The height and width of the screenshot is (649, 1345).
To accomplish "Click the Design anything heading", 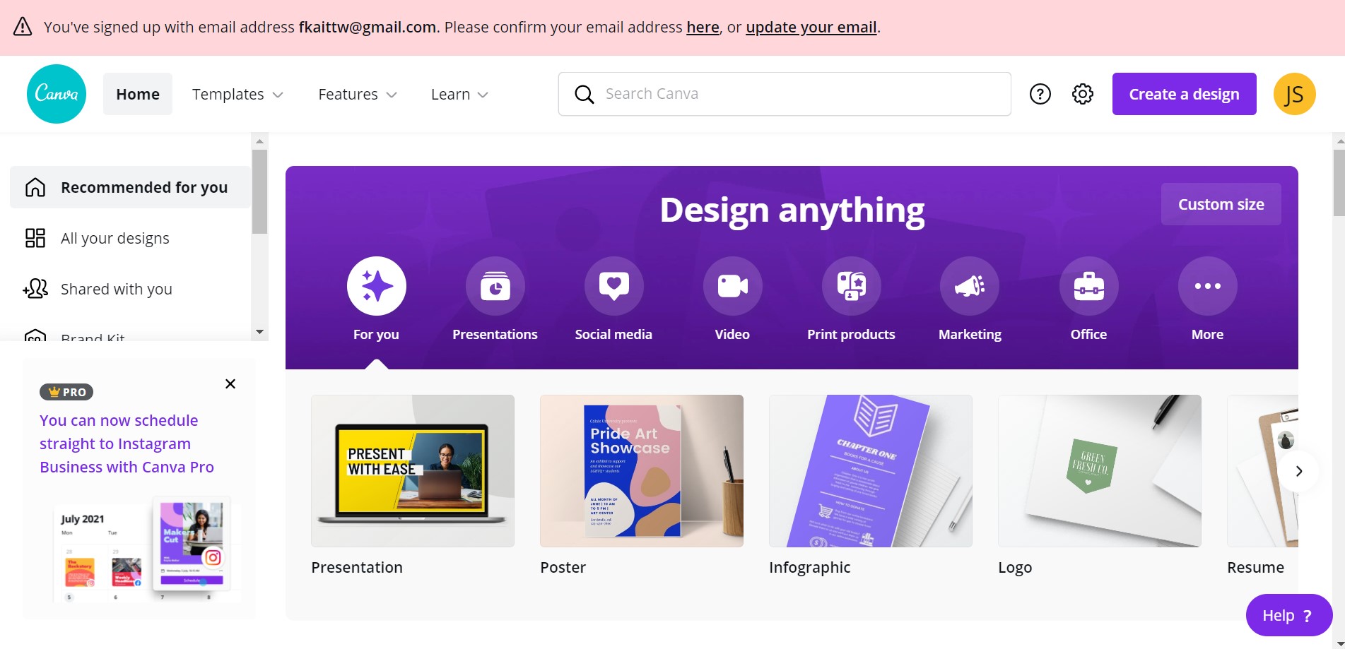I will click(792, 210).
